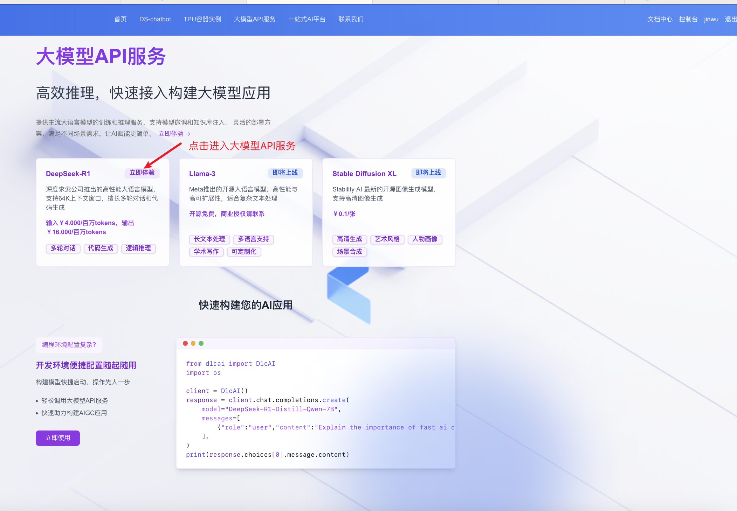This screenshot has height=511, width=737.
Task: Select 大模型API服务 in the navigation bar
Action: [x=255, y=19]
